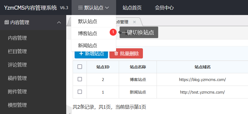The height and width of the screenshot is (114, 248).
Task: Open 评论管理 from the left menu
Action: coord(17,65)
